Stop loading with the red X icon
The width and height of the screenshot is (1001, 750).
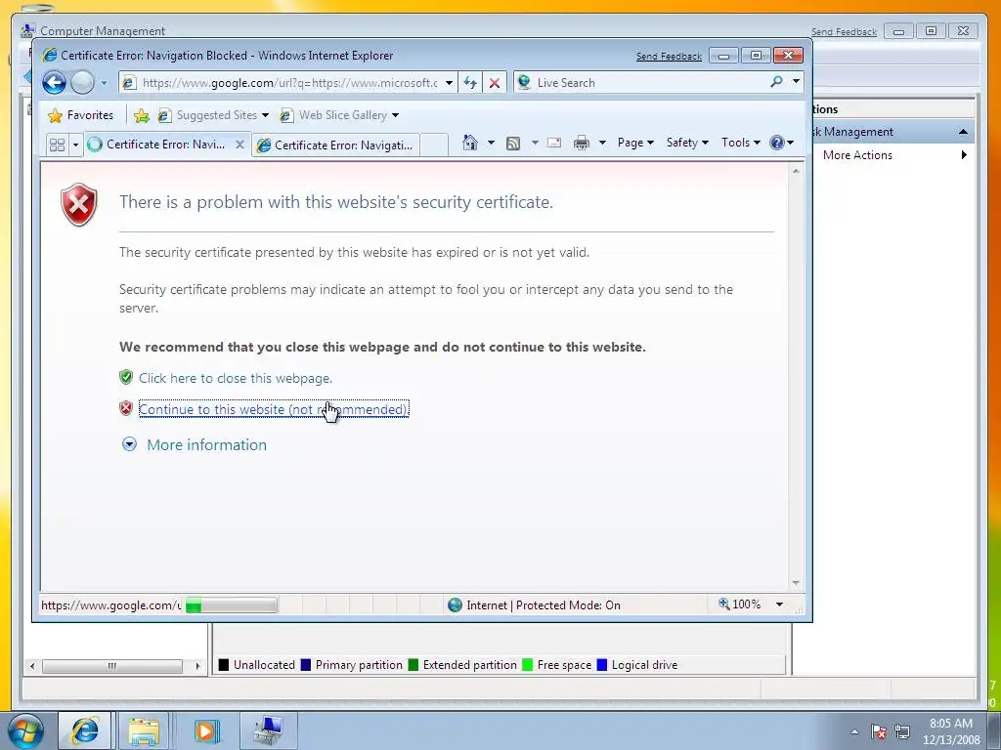point(494,83)
